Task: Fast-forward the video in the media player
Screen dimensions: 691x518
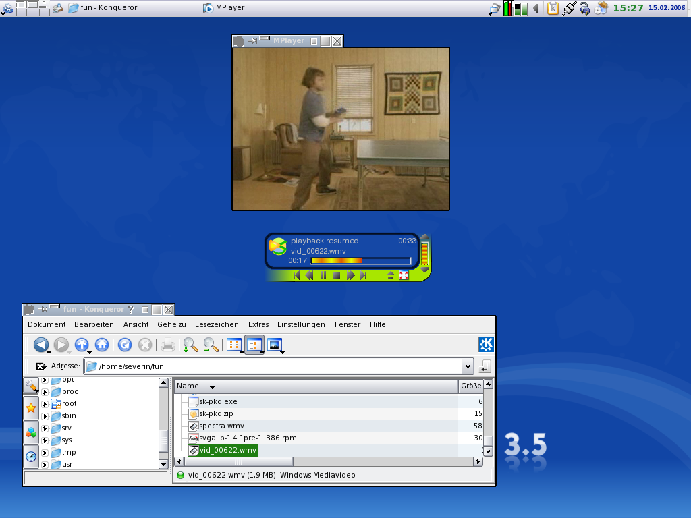Action: (350, 275)
